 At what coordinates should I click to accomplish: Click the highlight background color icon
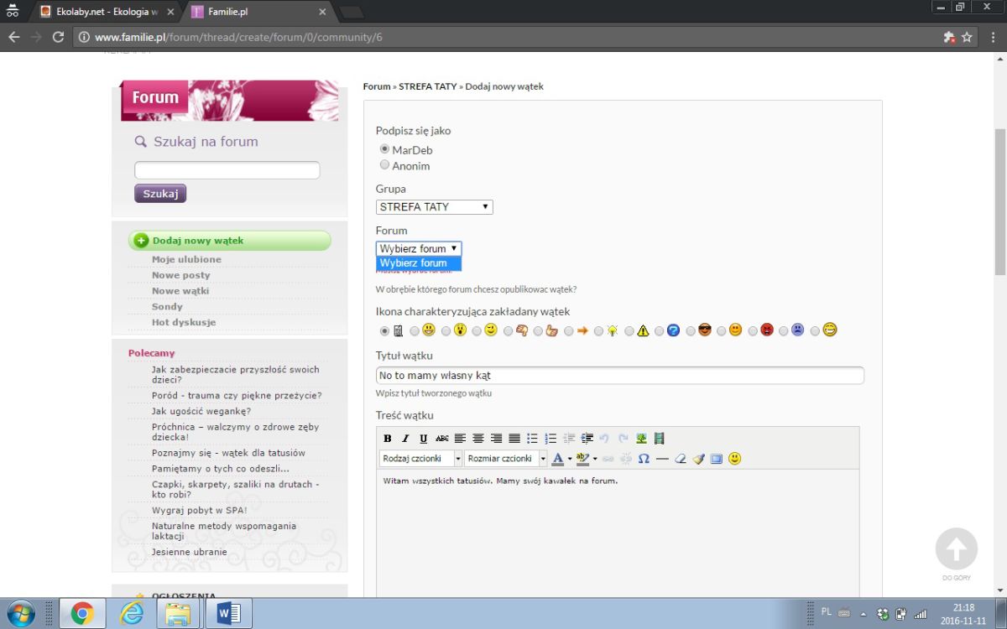click(583, 459)
